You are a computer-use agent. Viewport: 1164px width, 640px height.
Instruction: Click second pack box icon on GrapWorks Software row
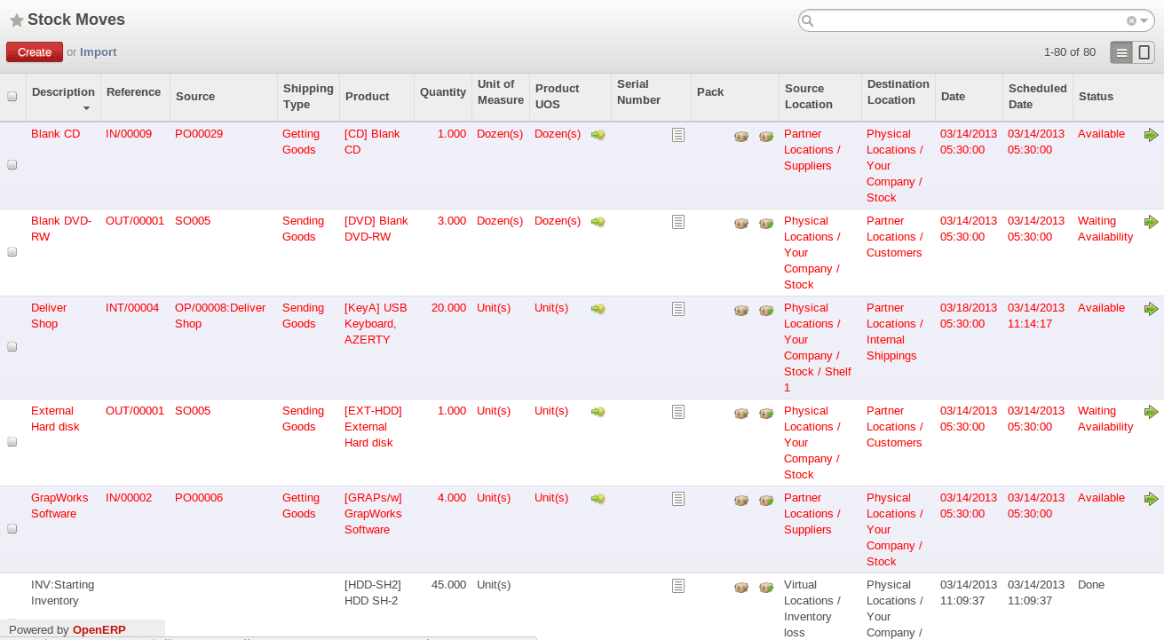coord(766,500)
